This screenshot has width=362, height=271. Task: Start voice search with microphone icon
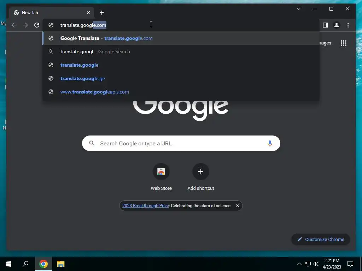click(270, 143)
